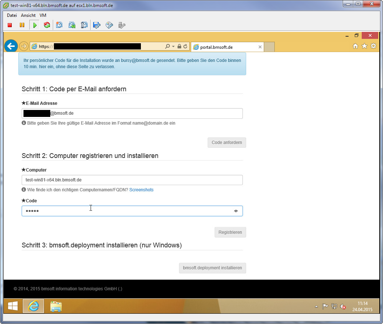Open the Ansicht menu
The image size is (383, 324).
point(28,15)
